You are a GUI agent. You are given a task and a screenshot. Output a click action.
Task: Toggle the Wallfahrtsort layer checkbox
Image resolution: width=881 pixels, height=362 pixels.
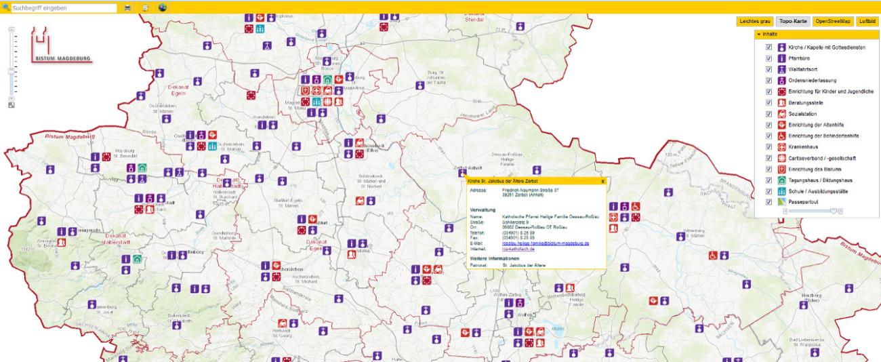click(768, 69)
